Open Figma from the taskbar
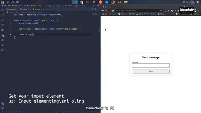 [x=94, y=2]
